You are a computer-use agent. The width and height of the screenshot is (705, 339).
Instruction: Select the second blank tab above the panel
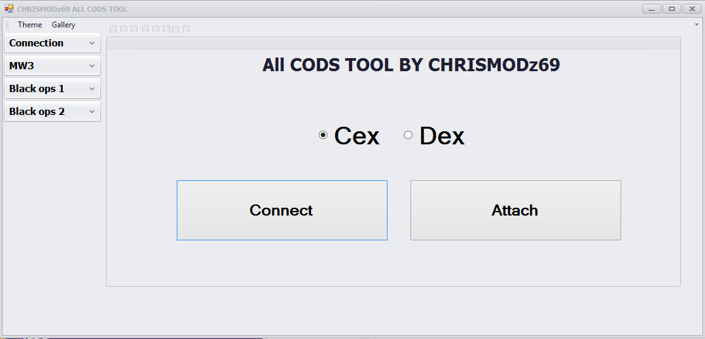[124, 29]
